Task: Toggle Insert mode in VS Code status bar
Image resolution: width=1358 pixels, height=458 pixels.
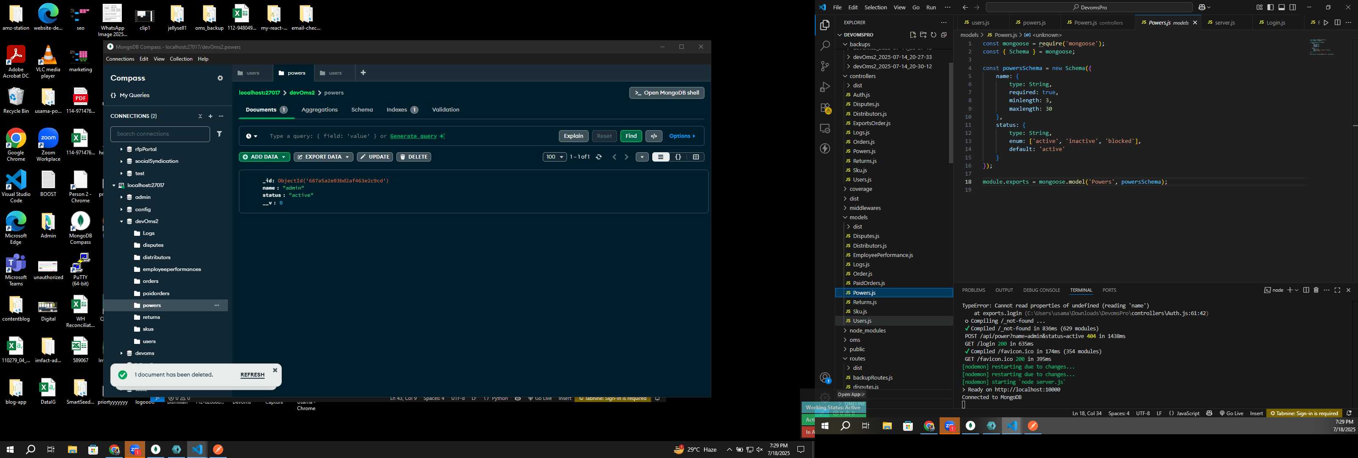Action: point(1256,413)
